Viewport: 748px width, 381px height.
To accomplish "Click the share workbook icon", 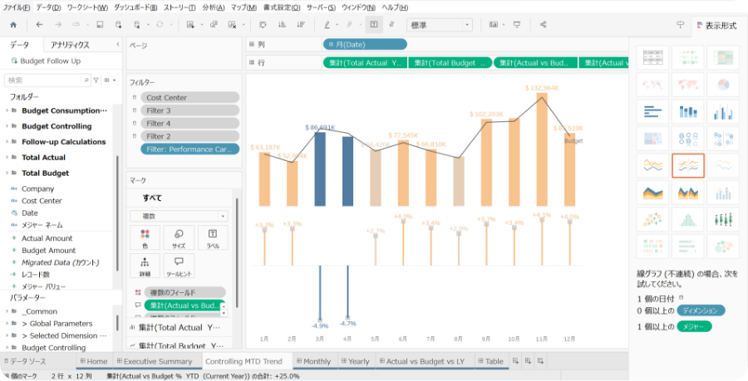I will (543, 25).
